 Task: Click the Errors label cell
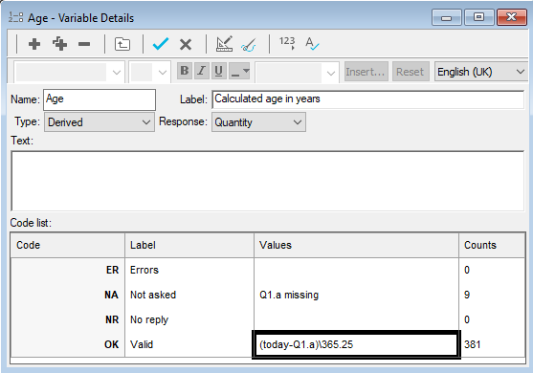pyautogui.click(x=189, y=270)
